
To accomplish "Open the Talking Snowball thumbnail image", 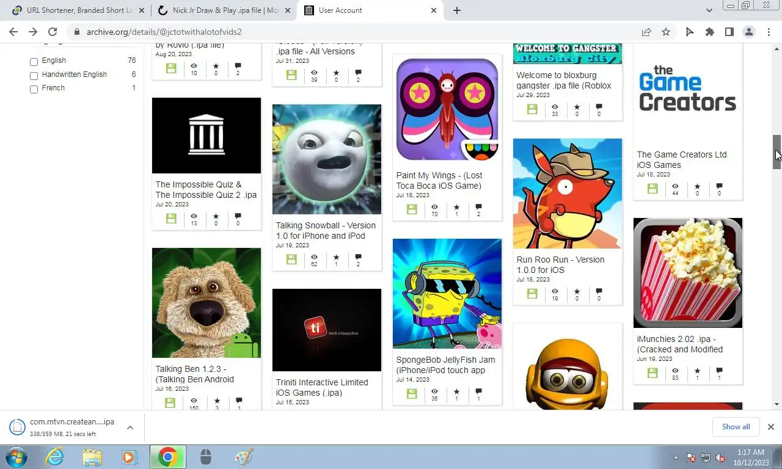I will (x=327, y=159).
